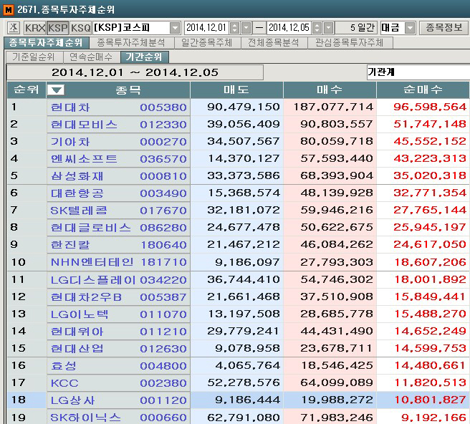
Task: Select stock LG이노텍 011070
Action: (118, 314)
